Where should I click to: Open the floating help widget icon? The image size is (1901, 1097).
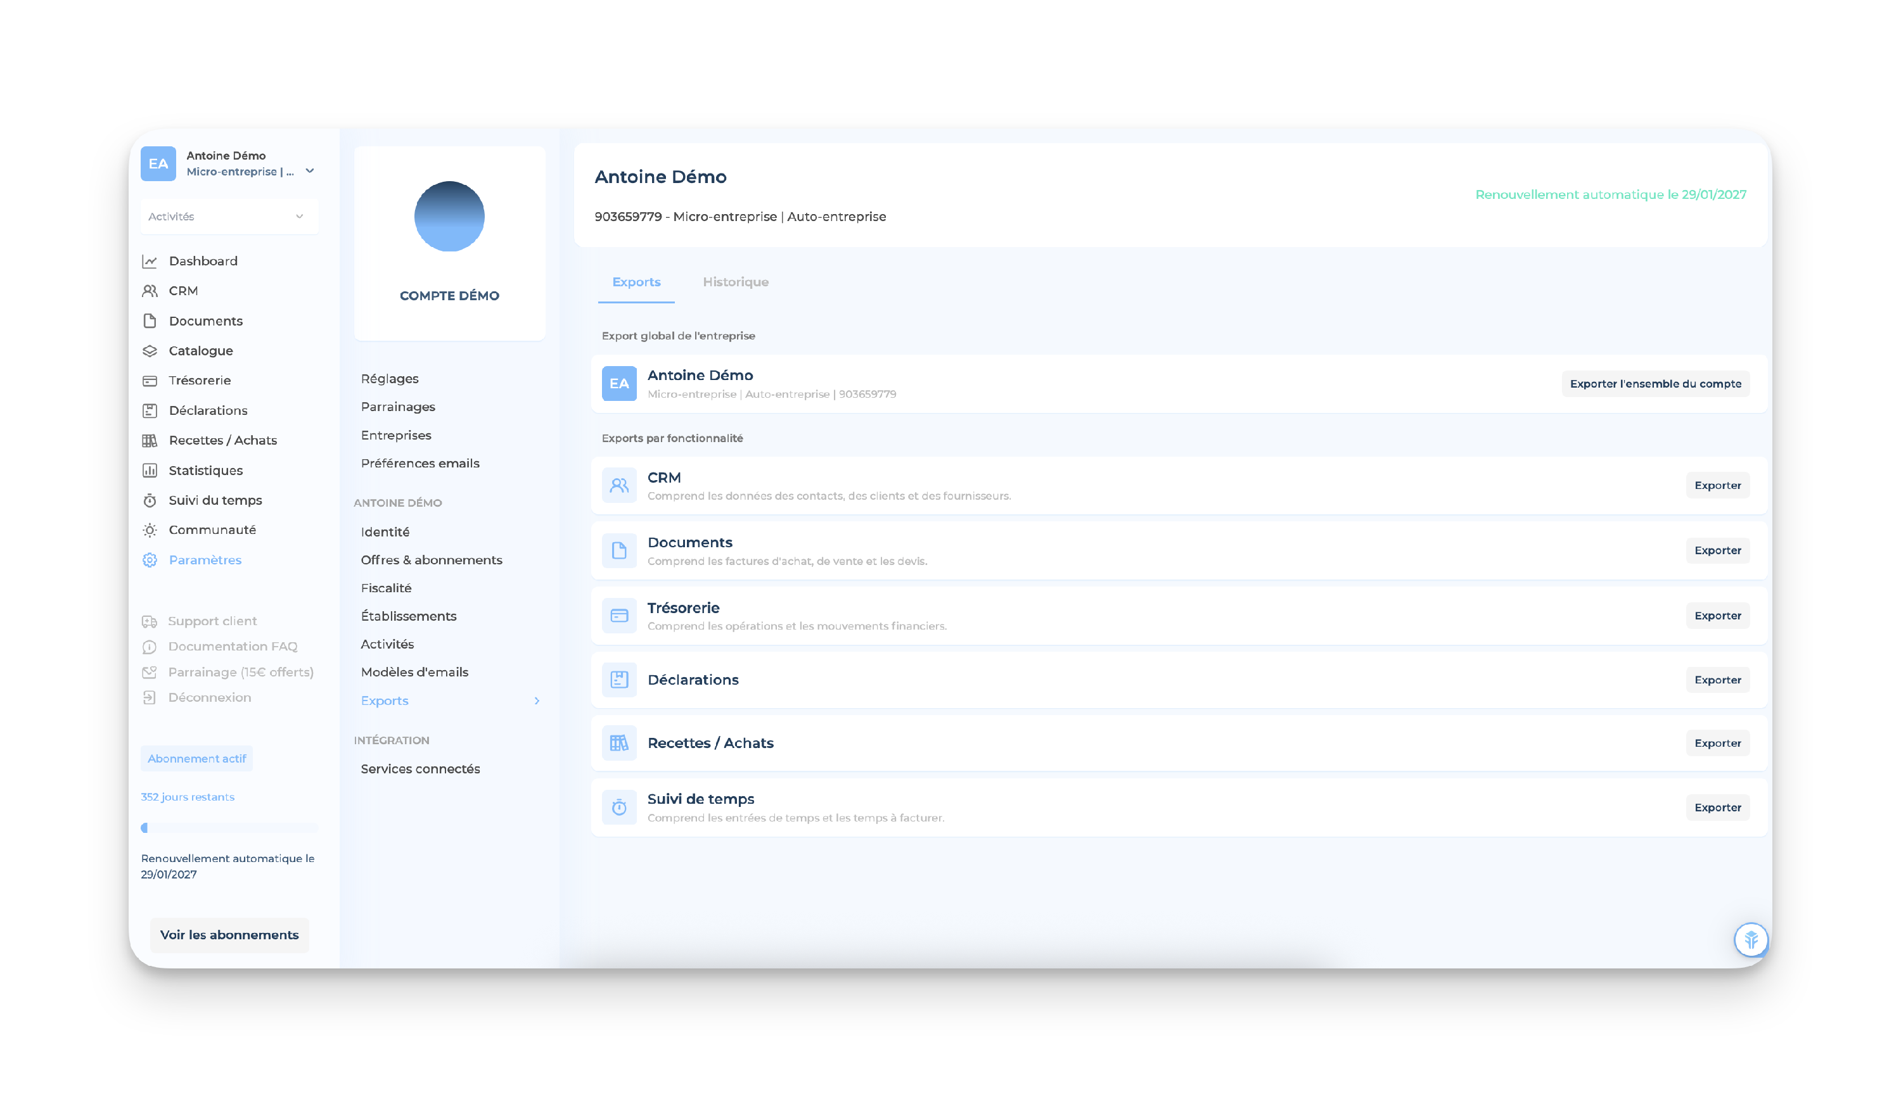click(x=1750, y=939)
